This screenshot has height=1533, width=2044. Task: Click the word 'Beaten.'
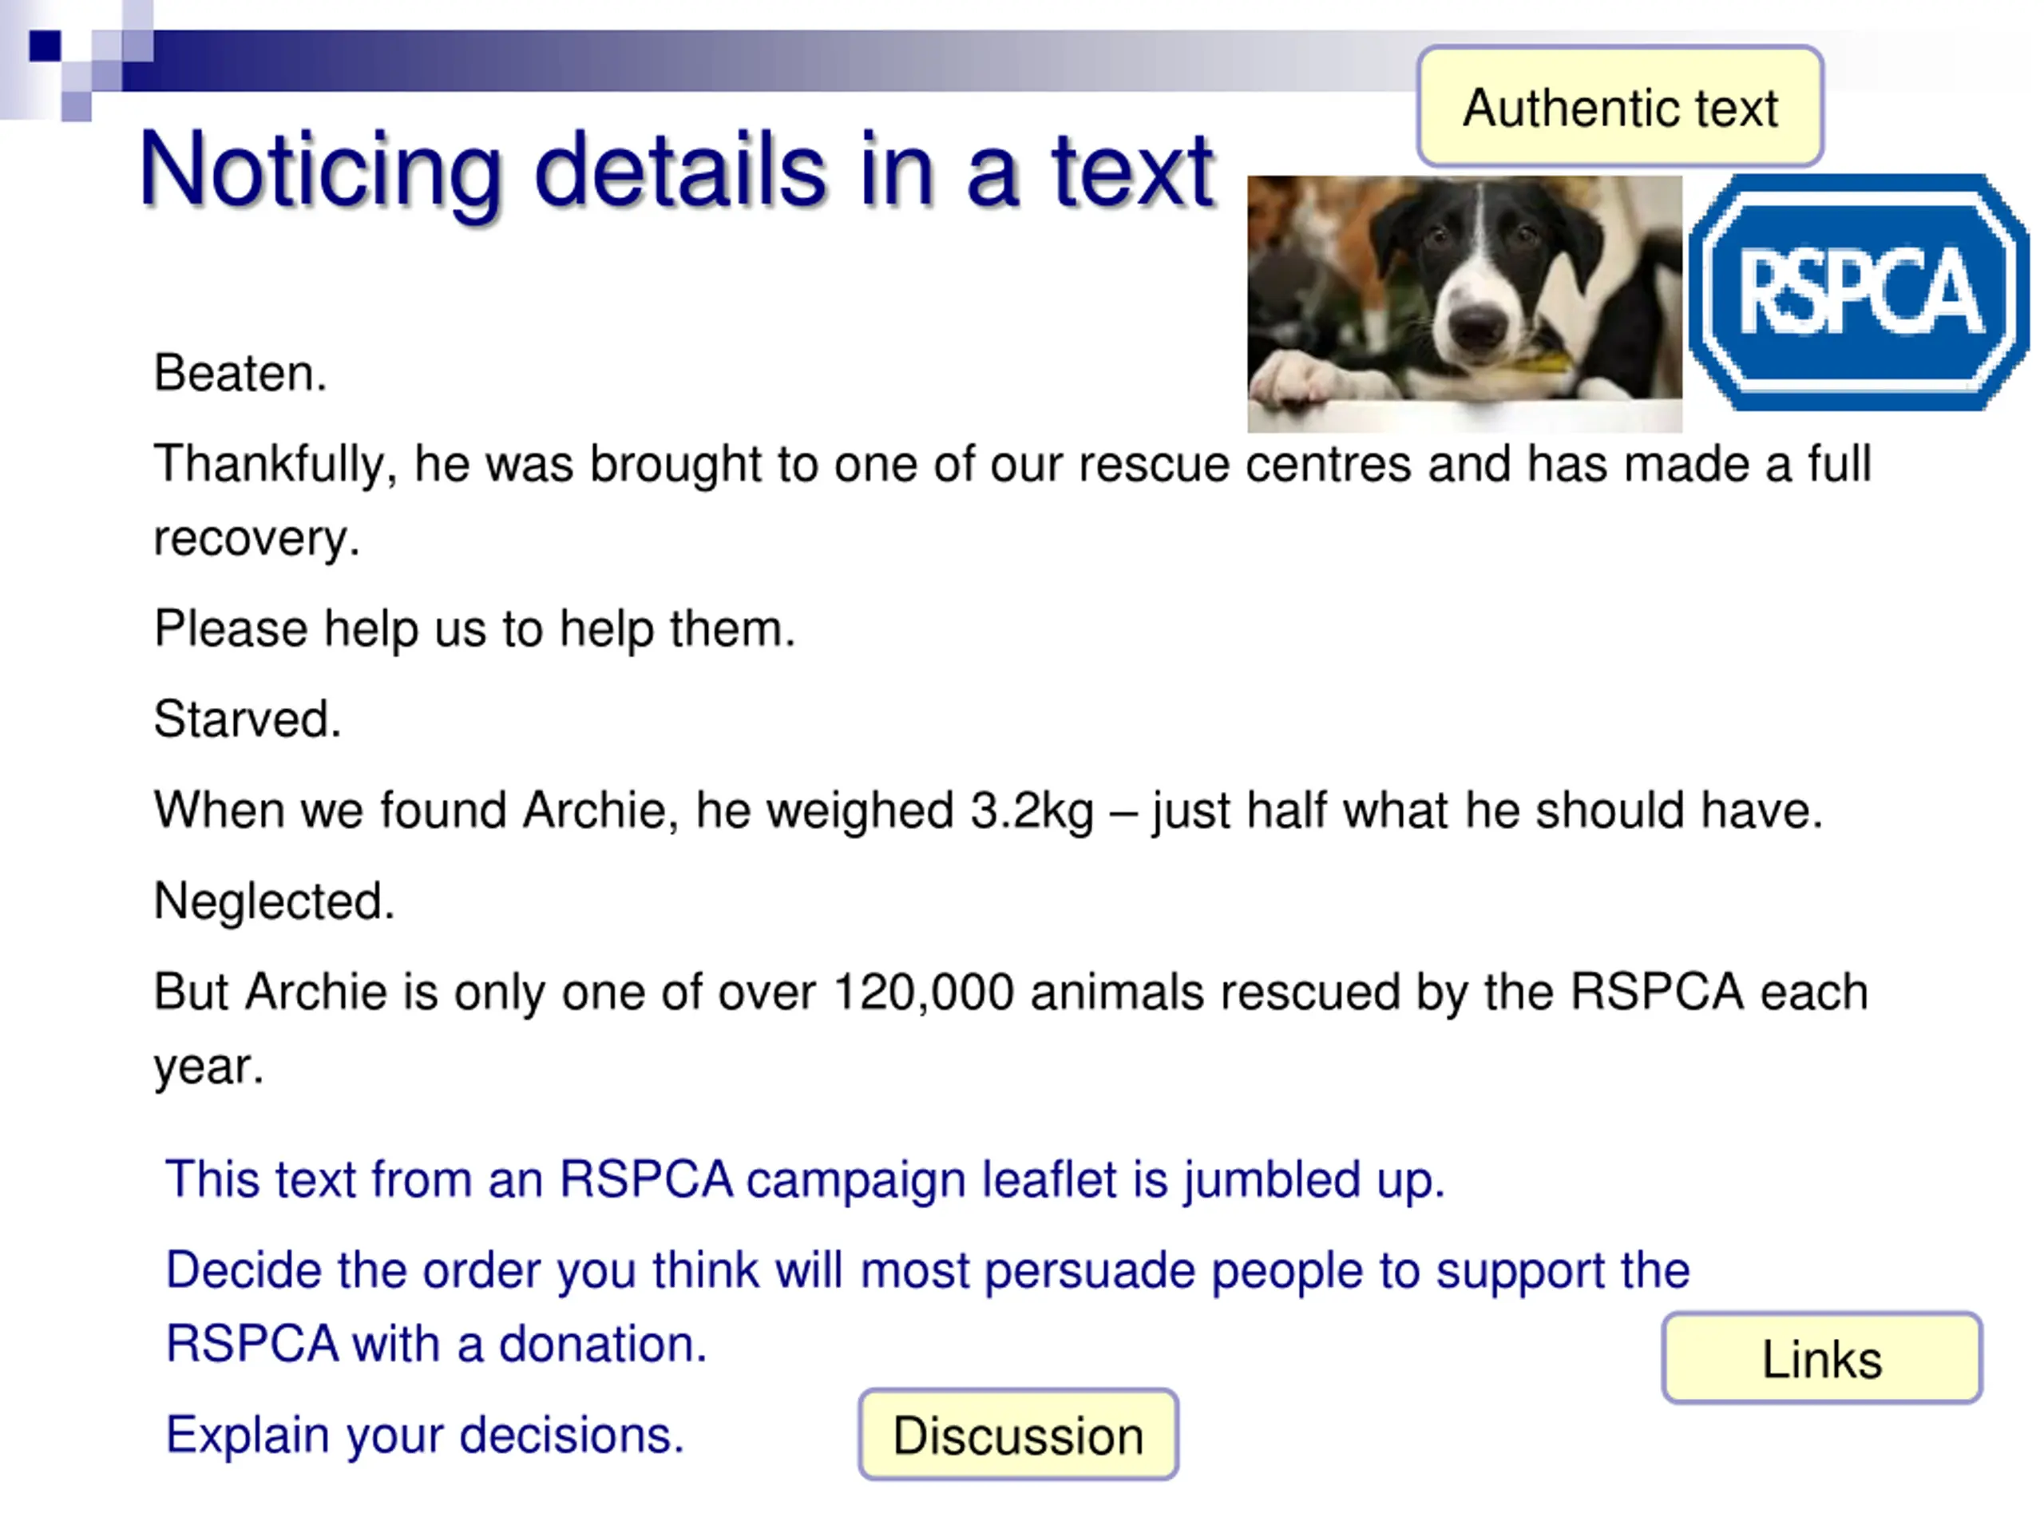pyautogui.click(x=240, y=374)
